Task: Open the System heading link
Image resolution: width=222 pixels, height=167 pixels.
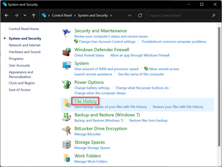Action: [x=82, y=63]
